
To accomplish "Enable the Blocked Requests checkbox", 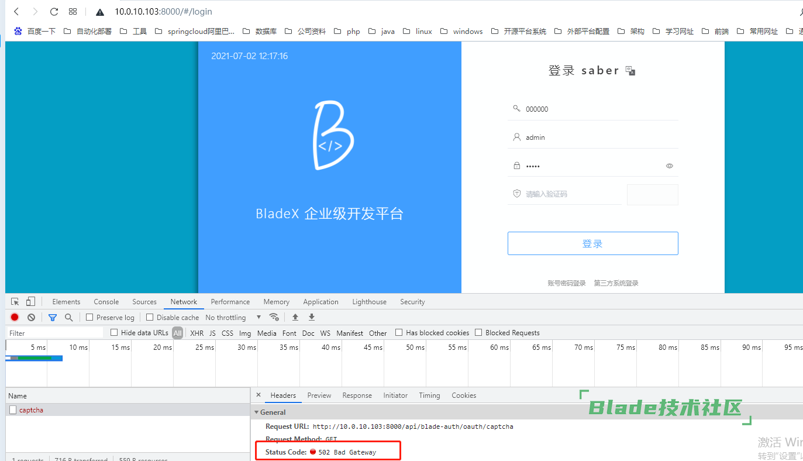I will tap(478, 332).
